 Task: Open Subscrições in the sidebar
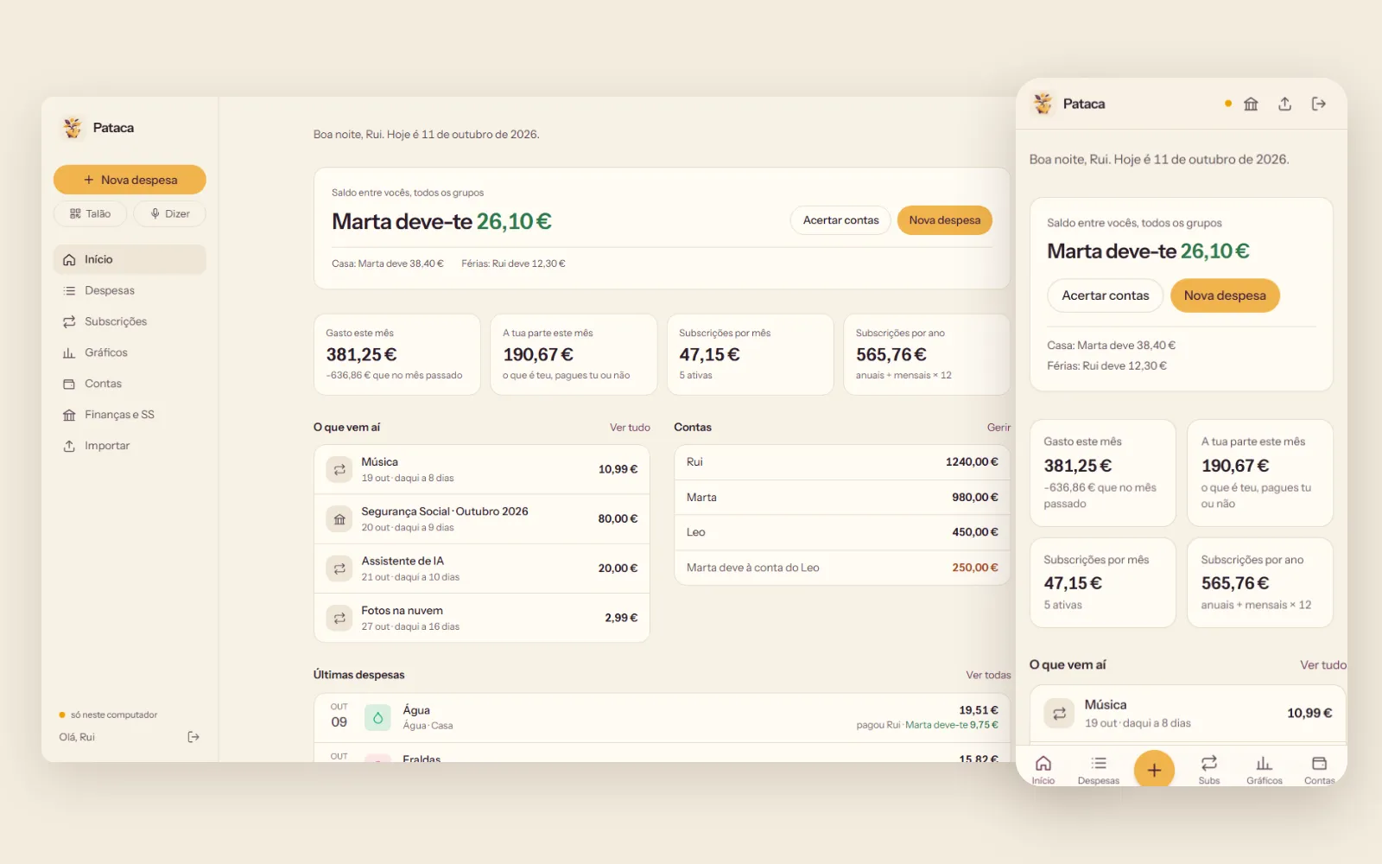(x=130, y=321)
